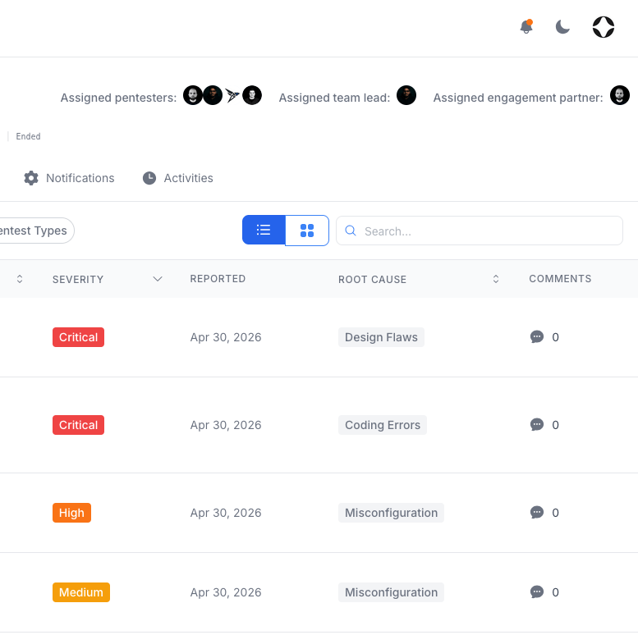Click the Notifications gear icon
The width and height of the screenshot is (638, 635).
31,178
